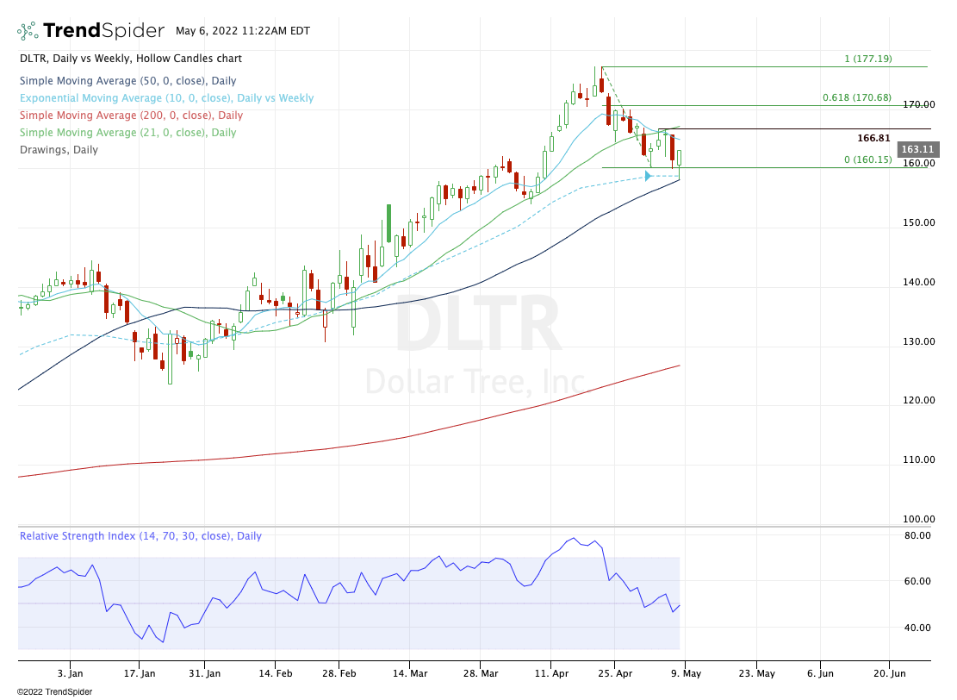This screenshot has width=957, height=700.
Task: Click the 3. Jan date axis label
Action: 70,673
